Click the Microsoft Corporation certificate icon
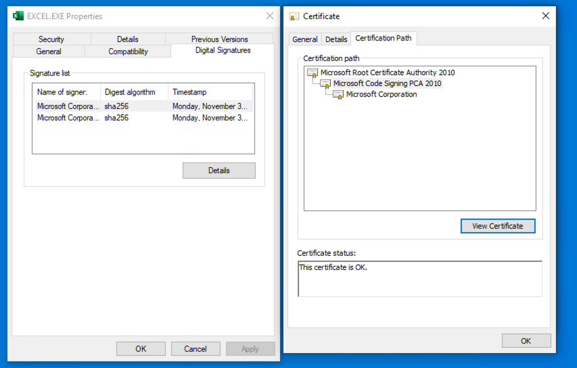Viewport: 577px width, 368px height. (338, 95)
